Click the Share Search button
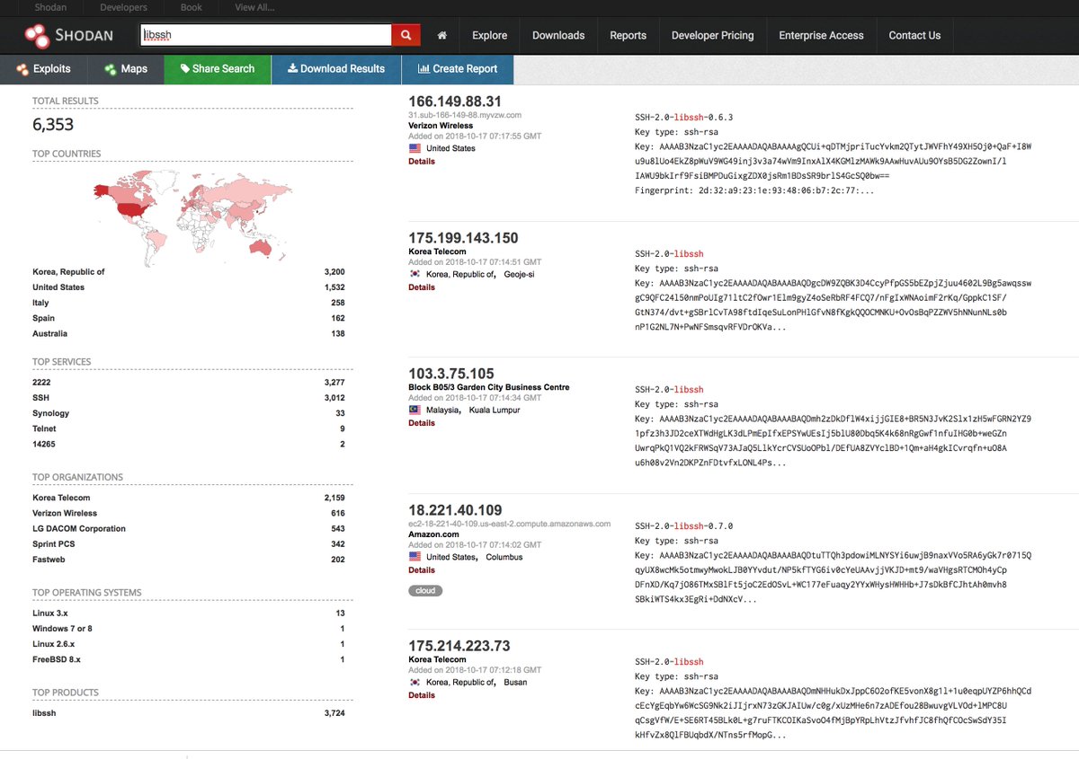 point(218,69)
